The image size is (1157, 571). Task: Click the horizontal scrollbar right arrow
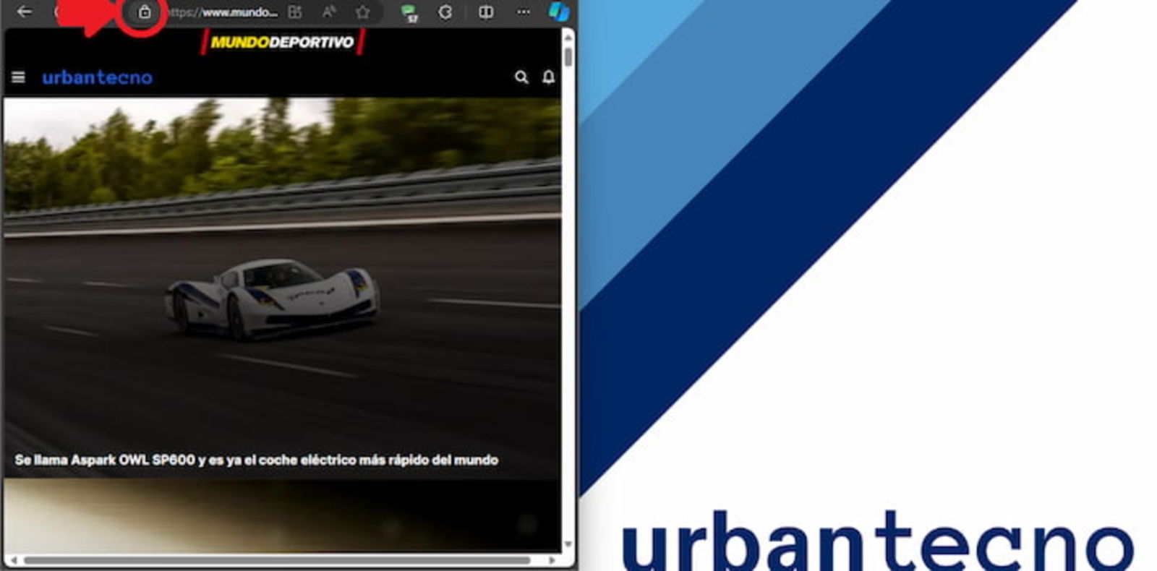click(552, 560)
